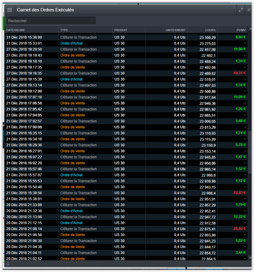Click the 1,70 € profit value

click(x=240, y=205)
